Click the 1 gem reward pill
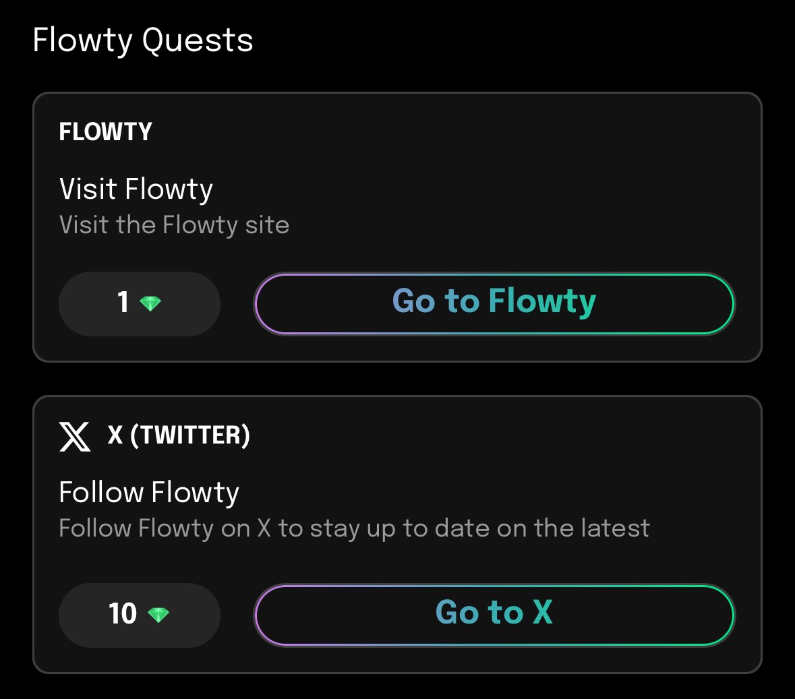795x699 pixels. [140, 303]
